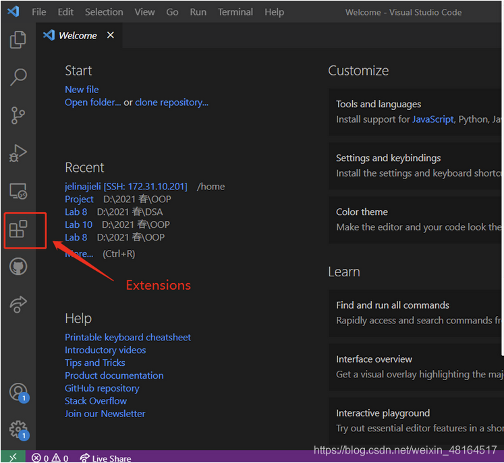Open the Settings and keybindings card

pos(416,166)
